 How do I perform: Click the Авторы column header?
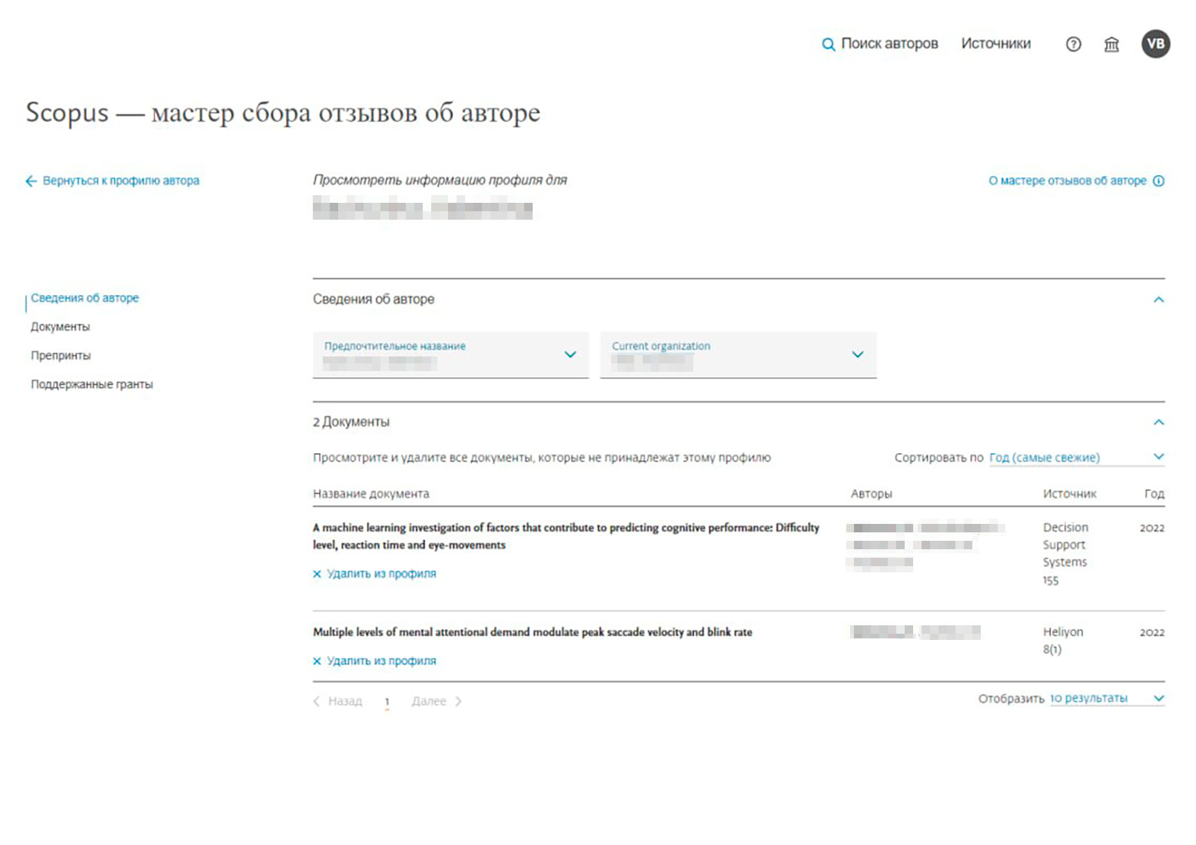pos(871,494)
